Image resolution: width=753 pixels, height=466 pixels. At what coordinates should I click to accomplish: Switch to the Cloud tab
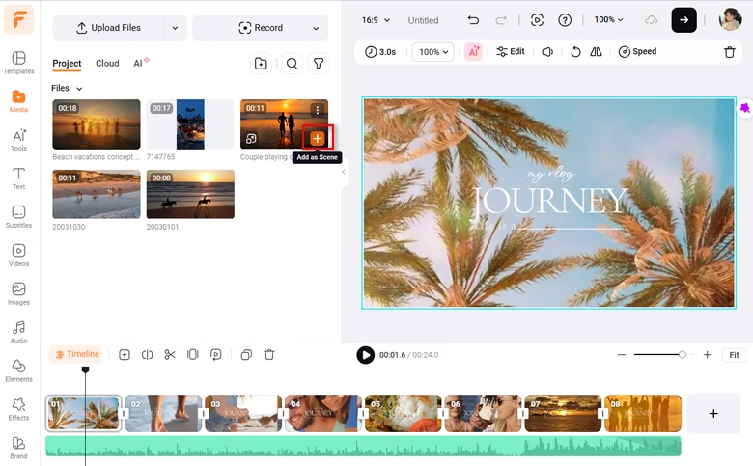point(107,64)
